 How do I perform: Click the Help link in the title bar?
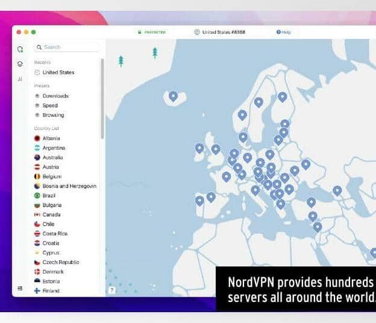pyautogui.click(x=283, y=32)
